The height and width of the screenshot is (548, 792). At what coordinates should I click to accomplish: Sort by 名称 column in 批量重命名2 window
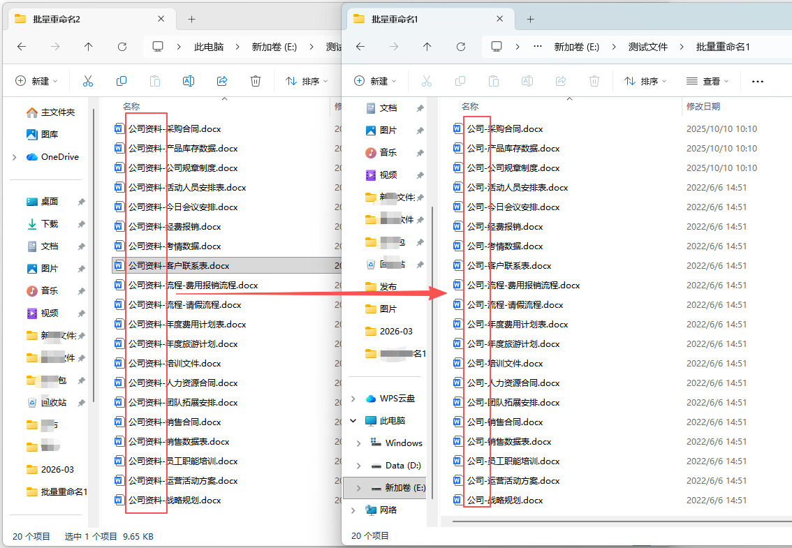[131, 107]
